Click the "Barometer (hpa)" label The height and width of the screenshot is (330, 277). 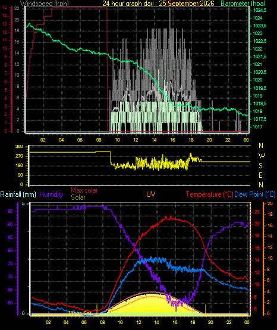tap(243, 4)
